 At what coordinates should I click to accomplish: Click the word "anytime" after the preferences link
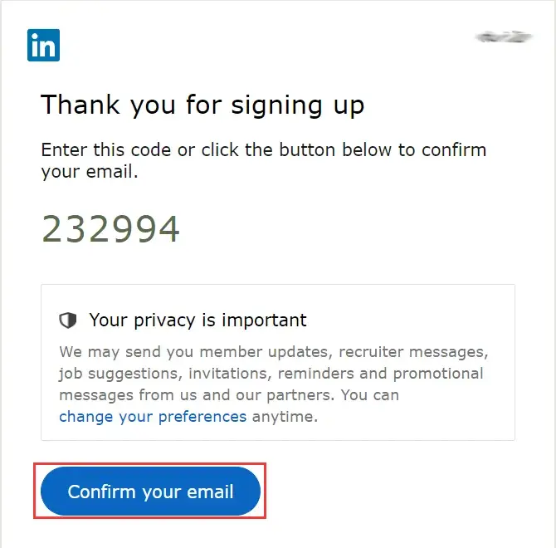(283, 417)
